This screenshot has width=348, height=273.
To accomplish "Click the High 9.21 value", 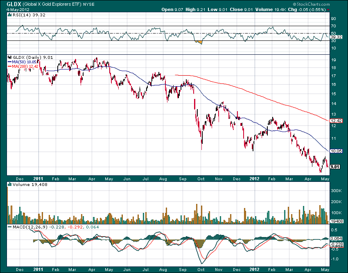I will pos(196,9).
